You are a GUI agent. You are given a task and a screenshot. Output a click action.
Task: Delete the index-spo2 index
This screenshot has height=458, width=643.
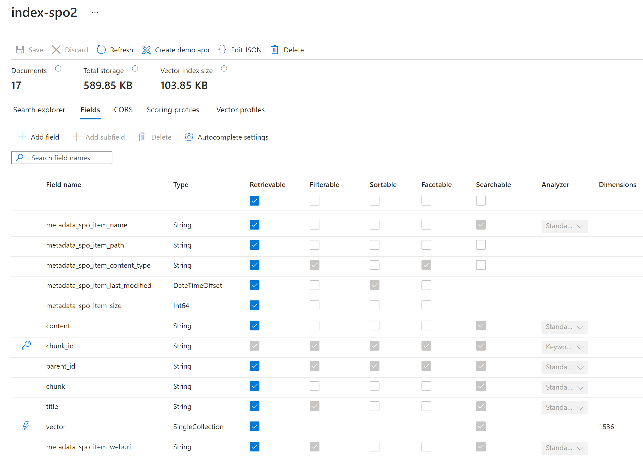click(x=287, y=50)
